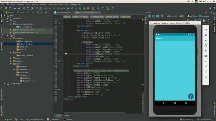Image resolution: width=216 pixels, height=121 pixels.
Task: Click the emulator volume up icon
Action: 206,35
